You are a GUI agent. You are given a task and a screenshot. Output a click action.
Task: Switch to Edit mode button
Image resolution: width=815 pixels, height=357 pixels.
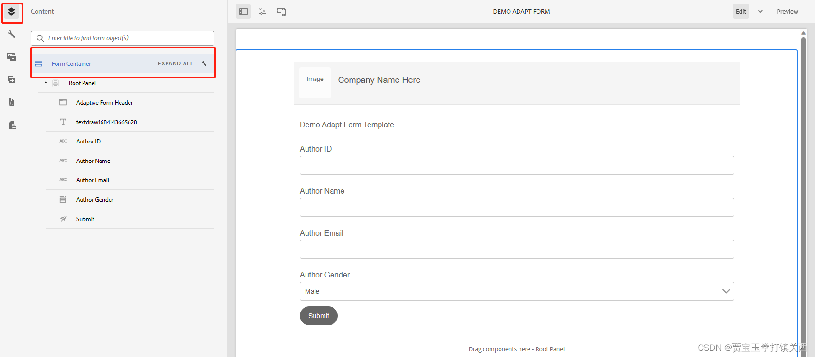(x=741, y=11)
